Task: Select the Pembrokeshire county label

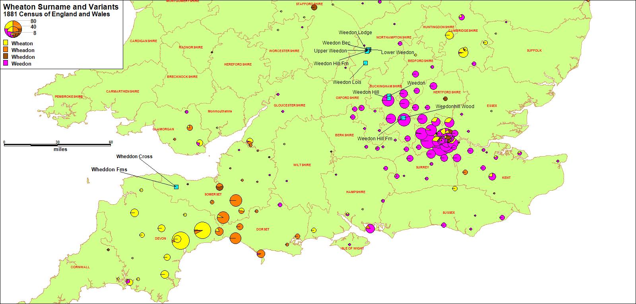Action: (69, 97)
